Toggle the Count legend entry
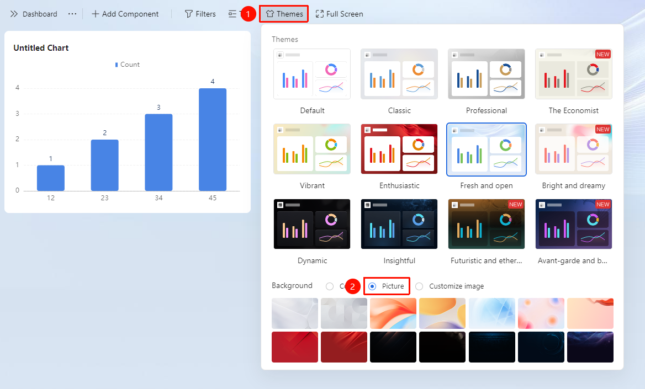This screenshot has height=389, width=645. (128, 65)
